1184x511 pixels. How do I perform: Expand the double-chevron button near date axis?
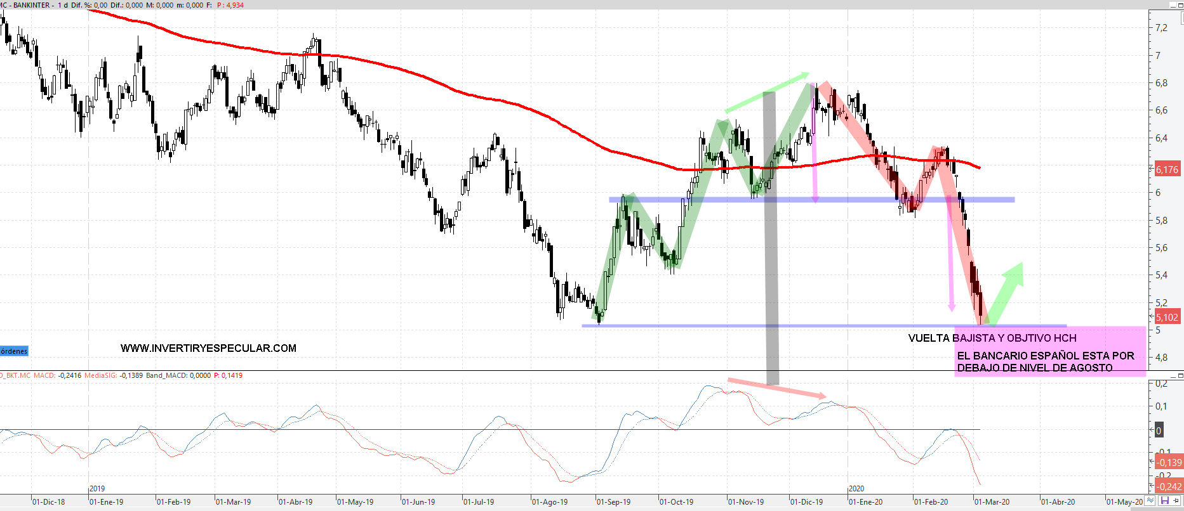[1150, 501]
